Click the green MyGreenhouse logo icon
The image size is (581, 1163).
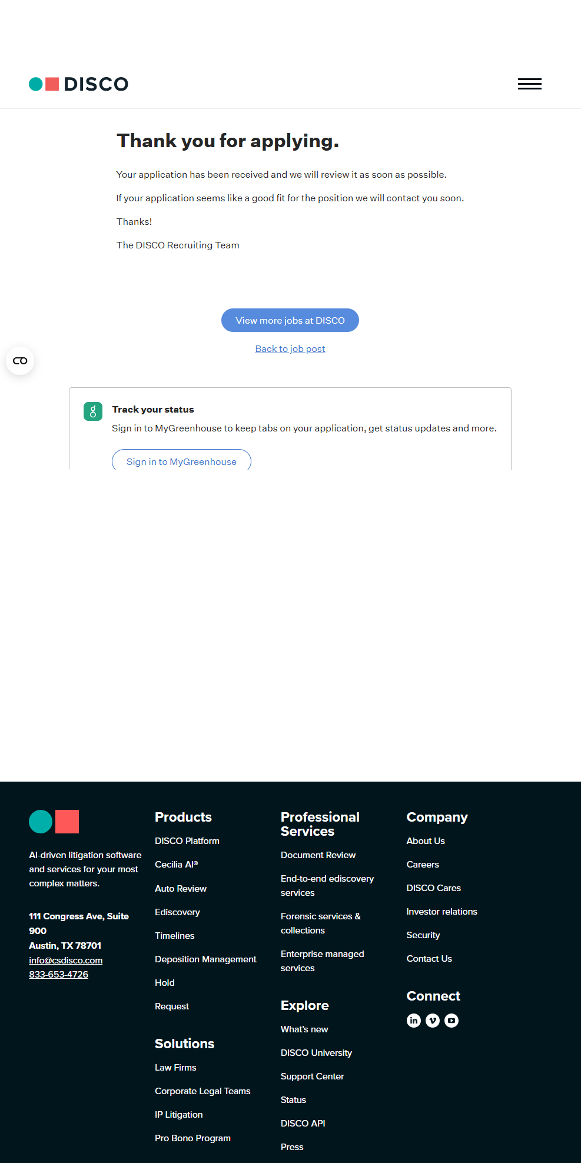[93, 411]
